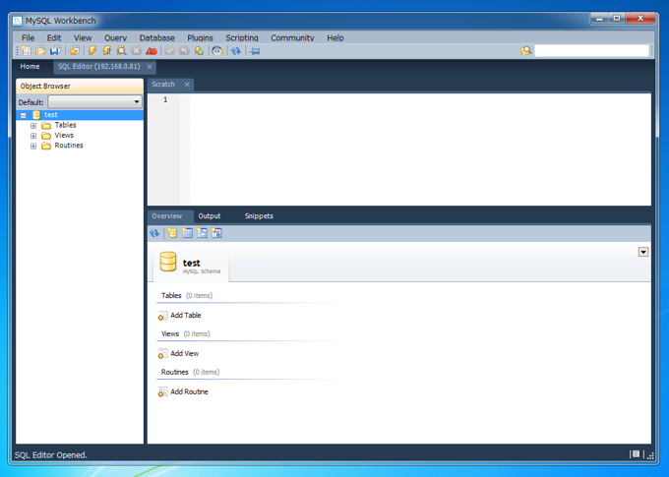This screenshot has width=669, height=477.
Task: Click the Tables (0 items) section heading
Action: (x=187, y=295)
